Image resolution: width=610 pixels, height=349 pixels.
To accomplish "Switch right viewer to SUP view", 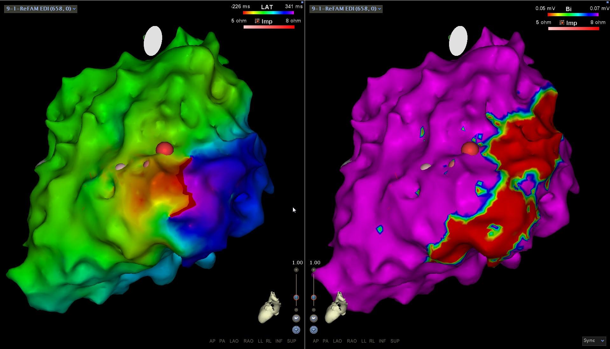I will [395, 341].
